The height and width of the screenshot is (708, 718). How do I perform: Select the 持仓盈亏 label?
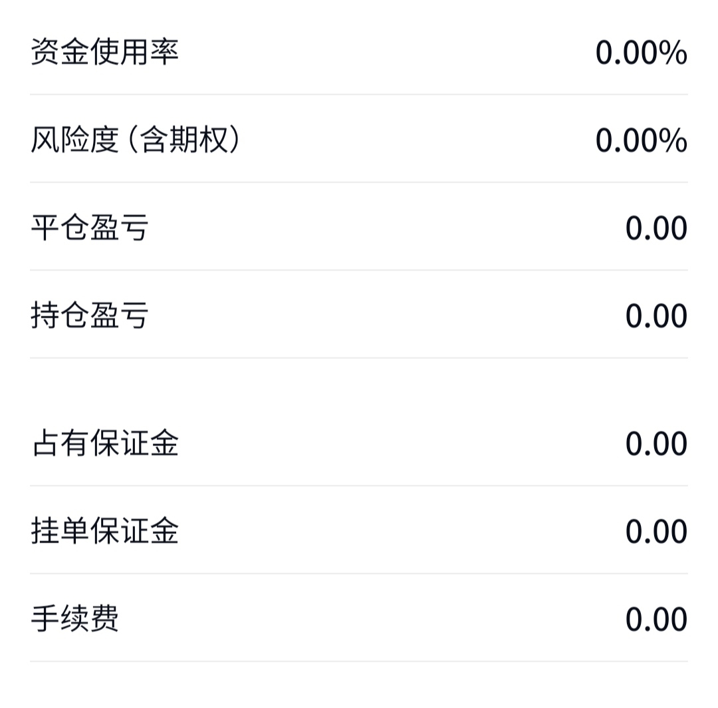point(89,315)
